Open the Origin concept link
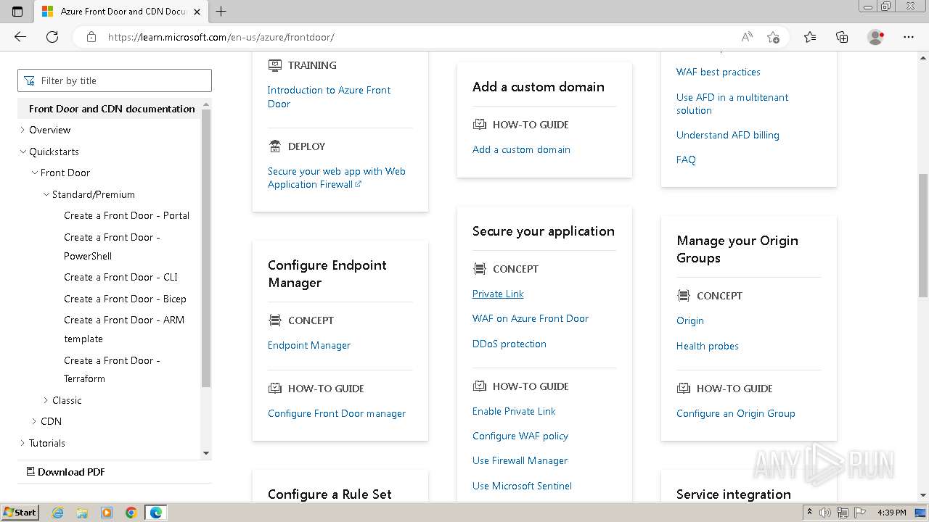Image resolution: width=929 pixels, height=522 pixels. coord(690,320)
